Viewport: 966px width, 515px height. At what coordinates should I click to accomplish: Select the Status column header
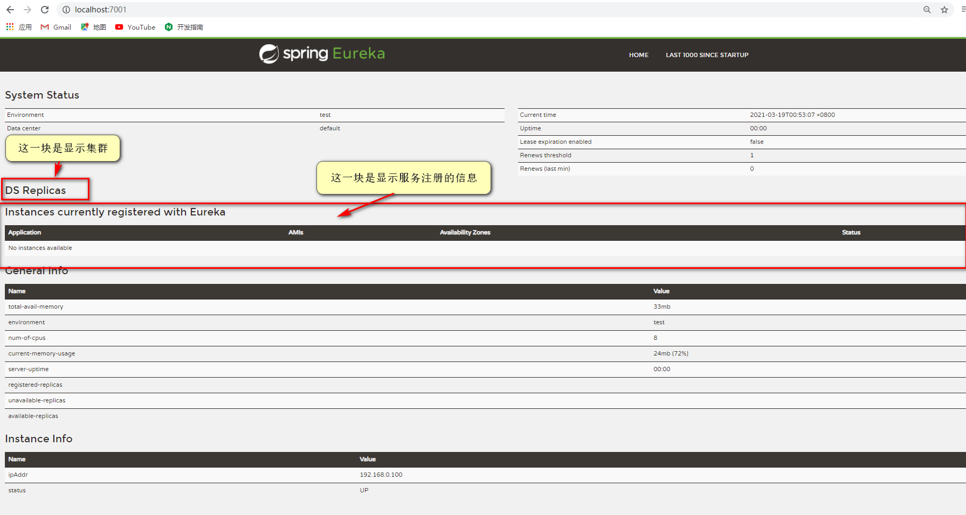click(x=851, y=232)
